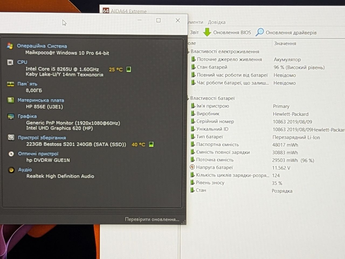Screen dimensions: 345x259
Task: Select the Властивості електроживлення group row
Action: tap(225, 52)
